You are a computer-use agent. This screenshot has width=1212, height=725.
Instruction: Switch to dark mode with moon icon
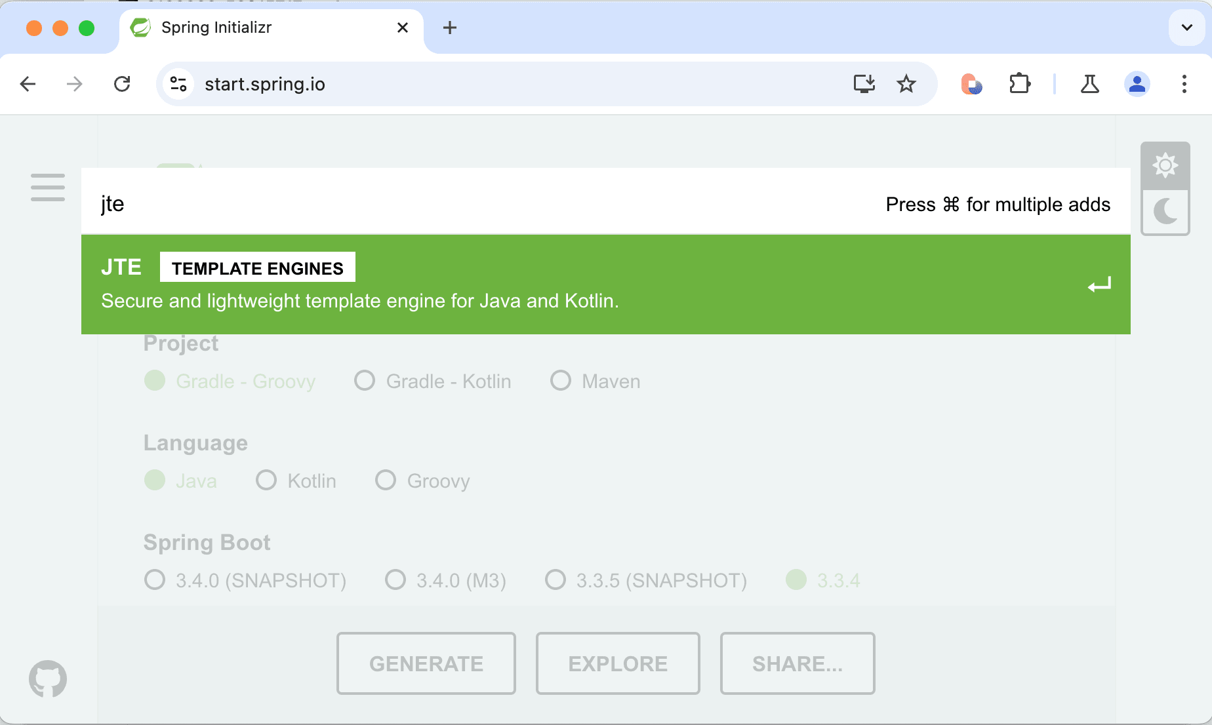(x=1165, y=211)
